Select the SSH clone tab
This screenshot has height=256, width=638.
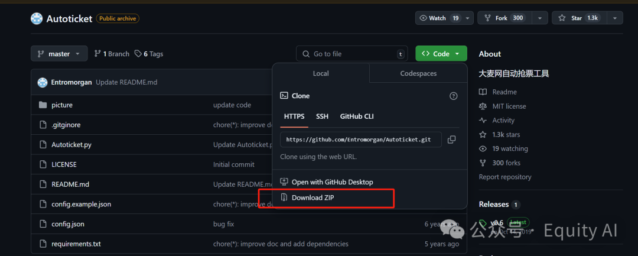pos(322,116)
